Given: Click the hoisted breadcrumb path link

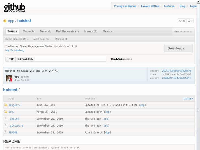Looking at the screenshot, I should coord(10,90).
